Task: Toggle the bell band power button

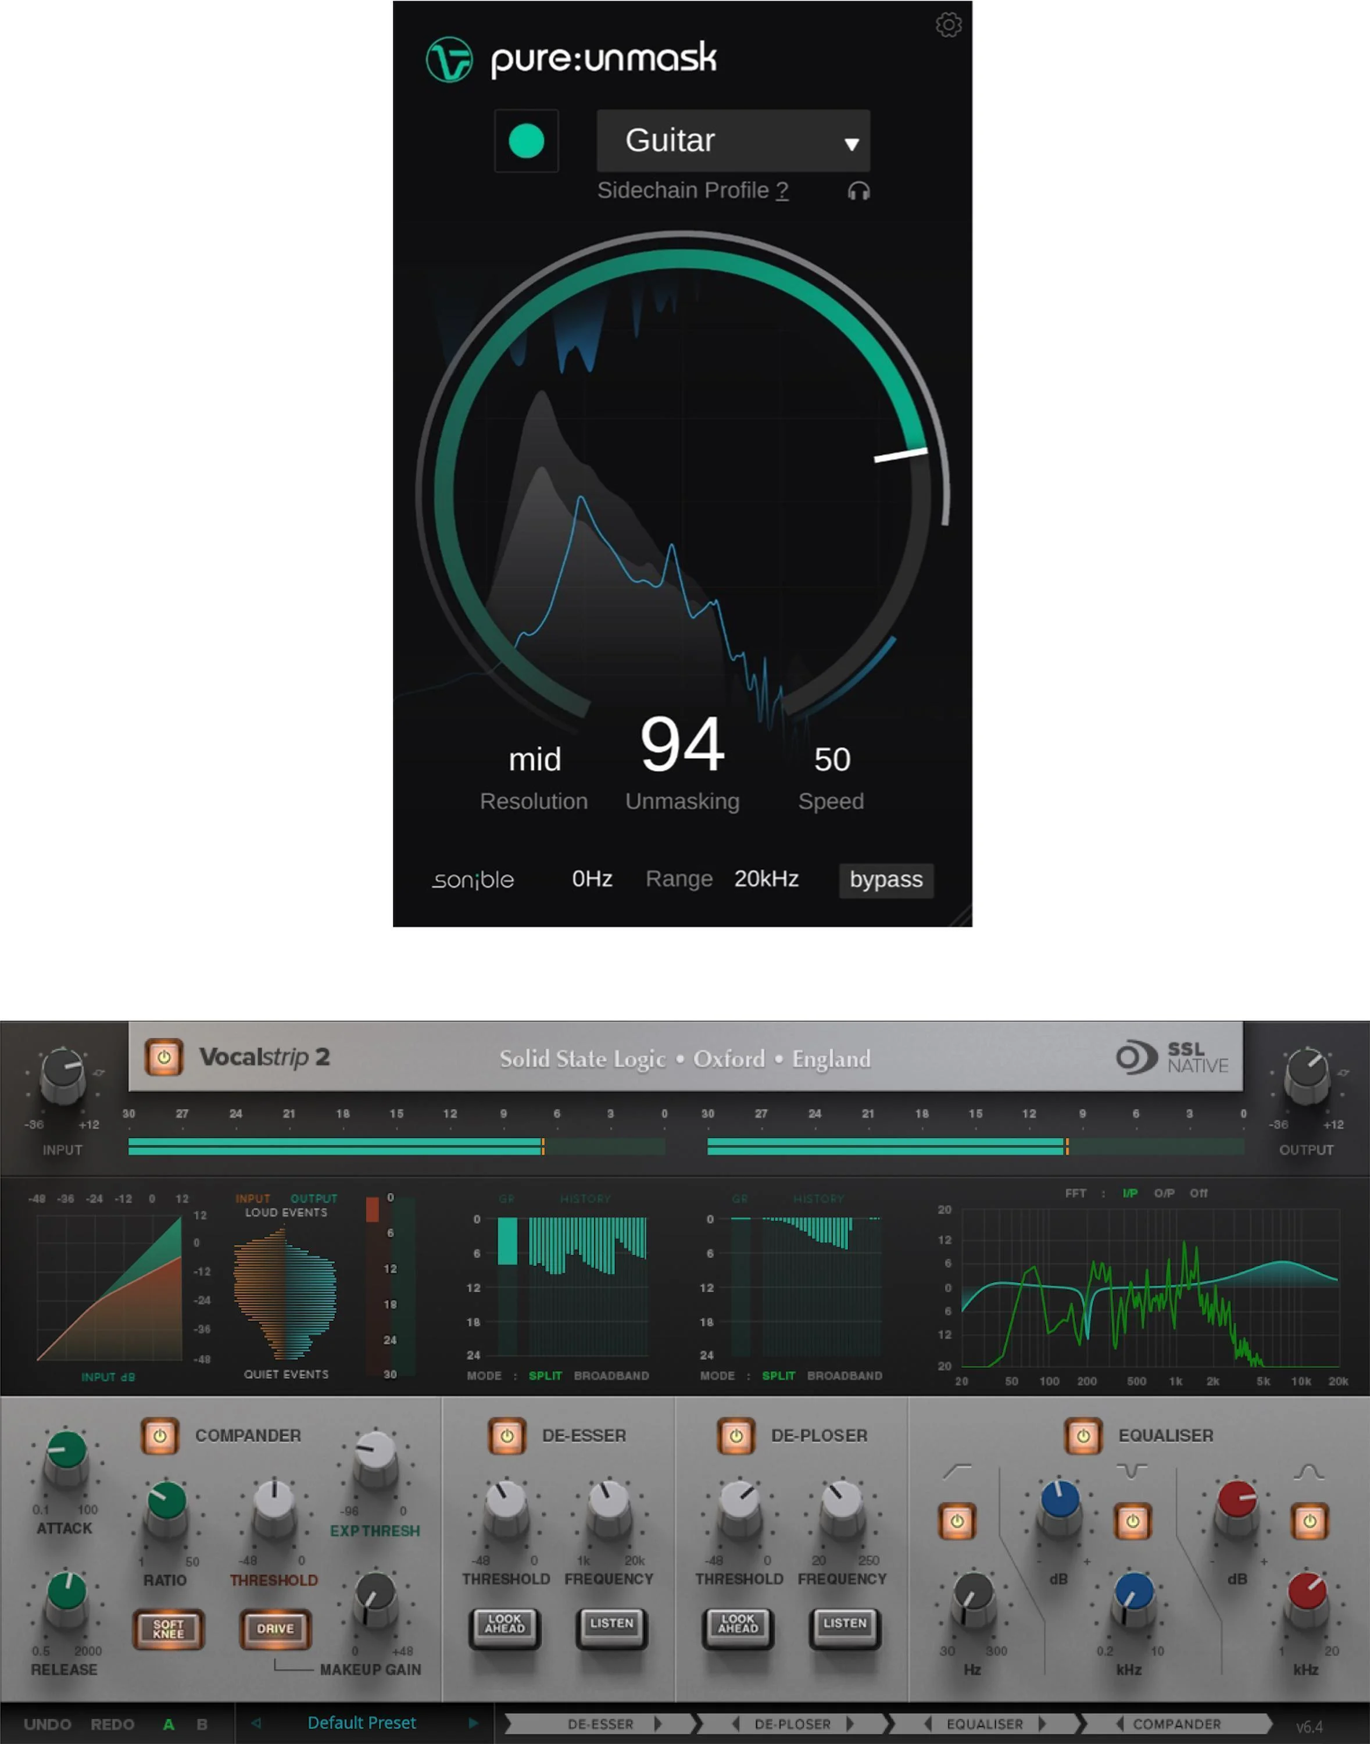Action: click(1310, 1521)
